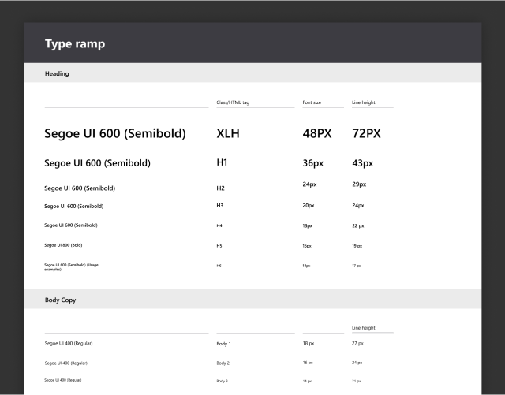The width and height of the screenshot is (505, 395).
Task: Click the Type ramp page title
Action: [x=75, y=44]
